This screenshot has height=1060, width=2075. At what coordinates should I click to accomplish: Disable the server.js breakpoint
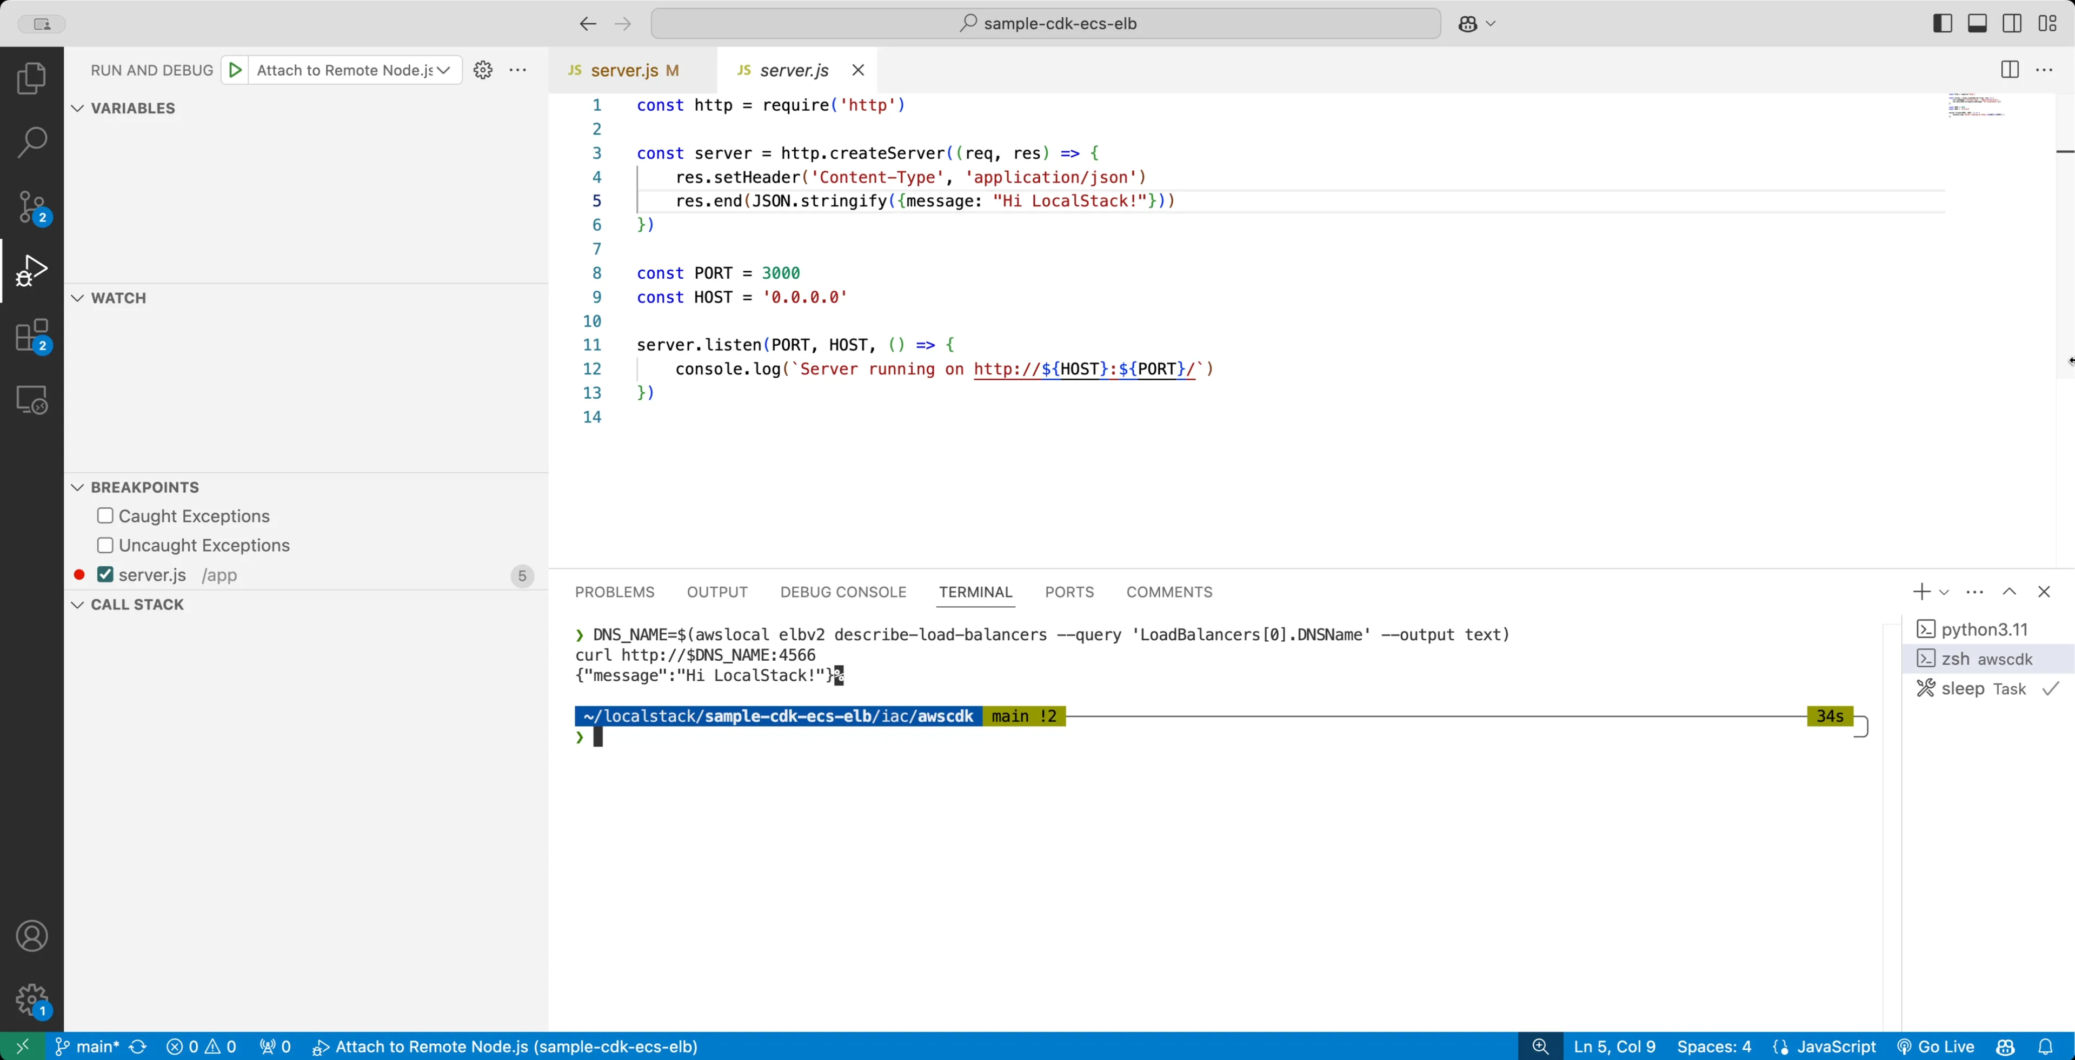pos(105,575)
